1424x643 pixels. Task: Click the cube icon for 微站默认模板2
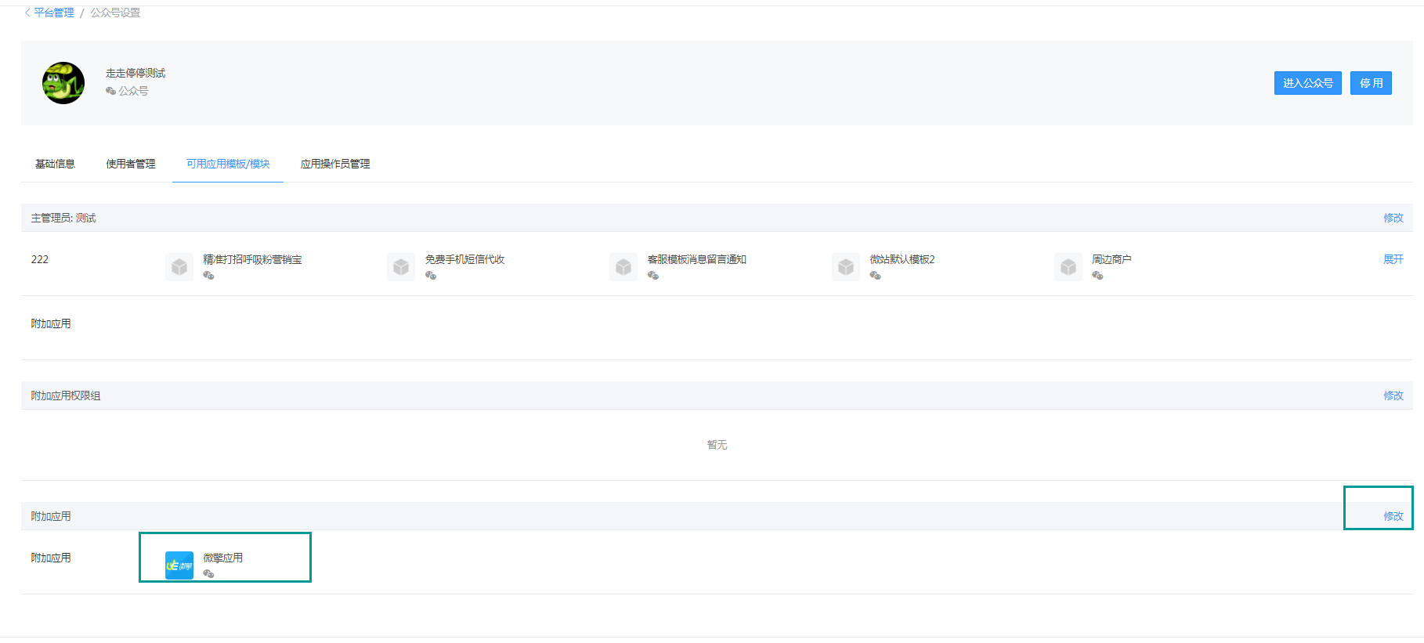[846, 267]
